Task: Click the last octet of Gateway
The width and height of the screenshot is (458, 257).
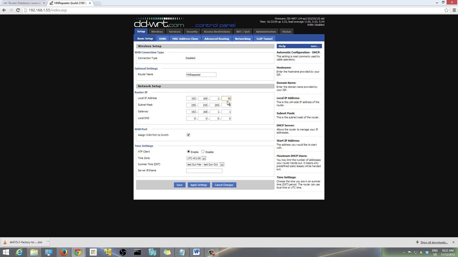Action: (x=226, y=112)
